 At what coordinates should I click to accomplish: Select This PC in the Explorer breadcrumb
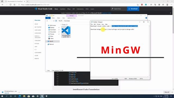click(60, 21)
